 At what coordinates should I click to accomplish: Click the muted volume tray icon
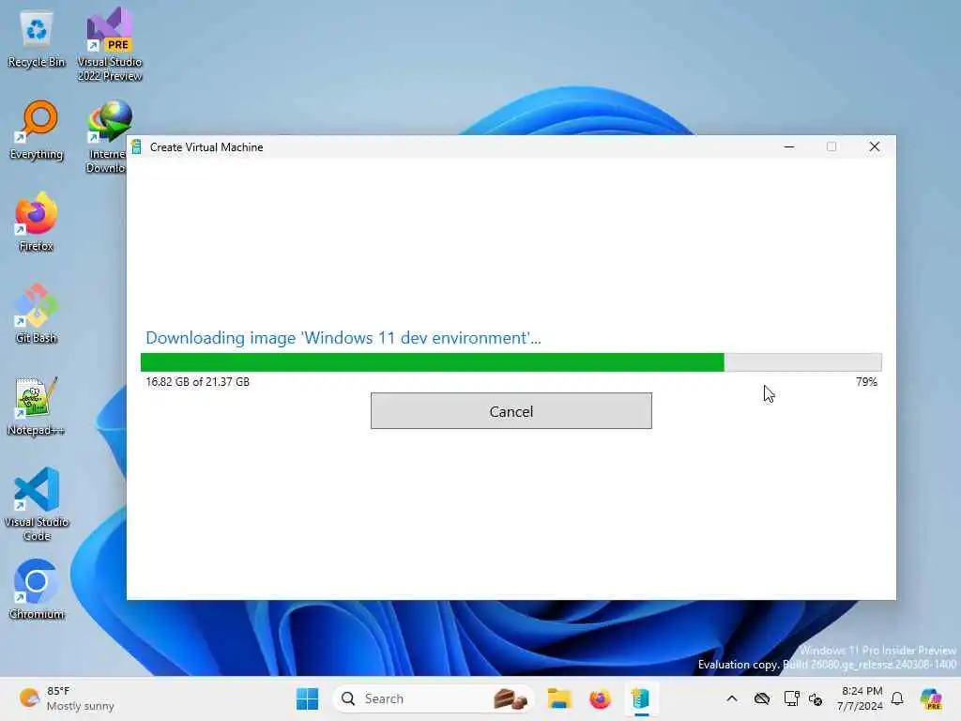coord(816,698)
